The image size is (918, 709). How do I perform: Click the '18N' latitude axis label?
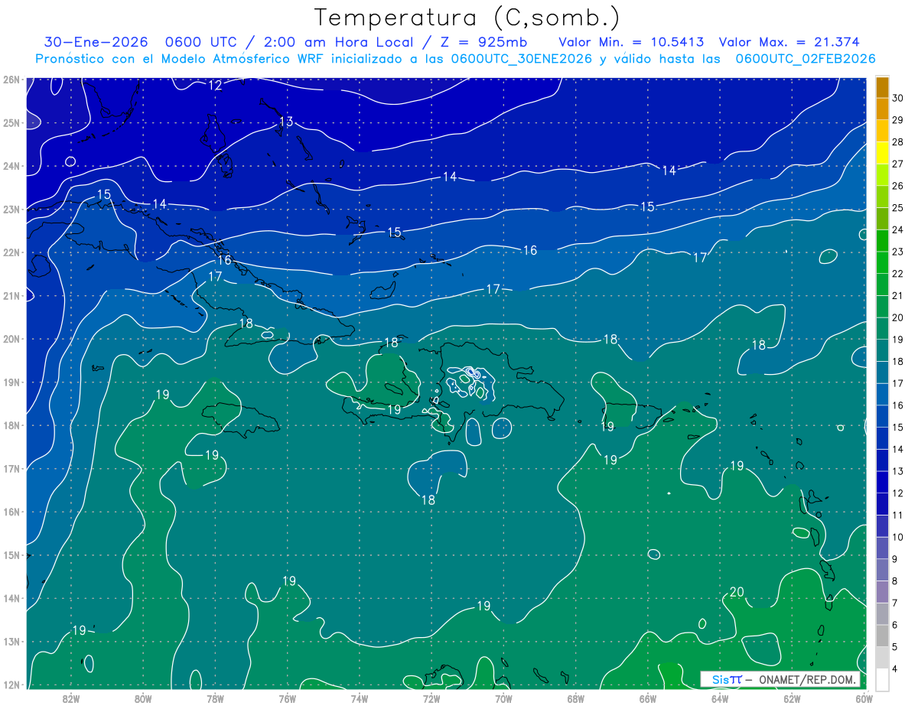point(11,425)
